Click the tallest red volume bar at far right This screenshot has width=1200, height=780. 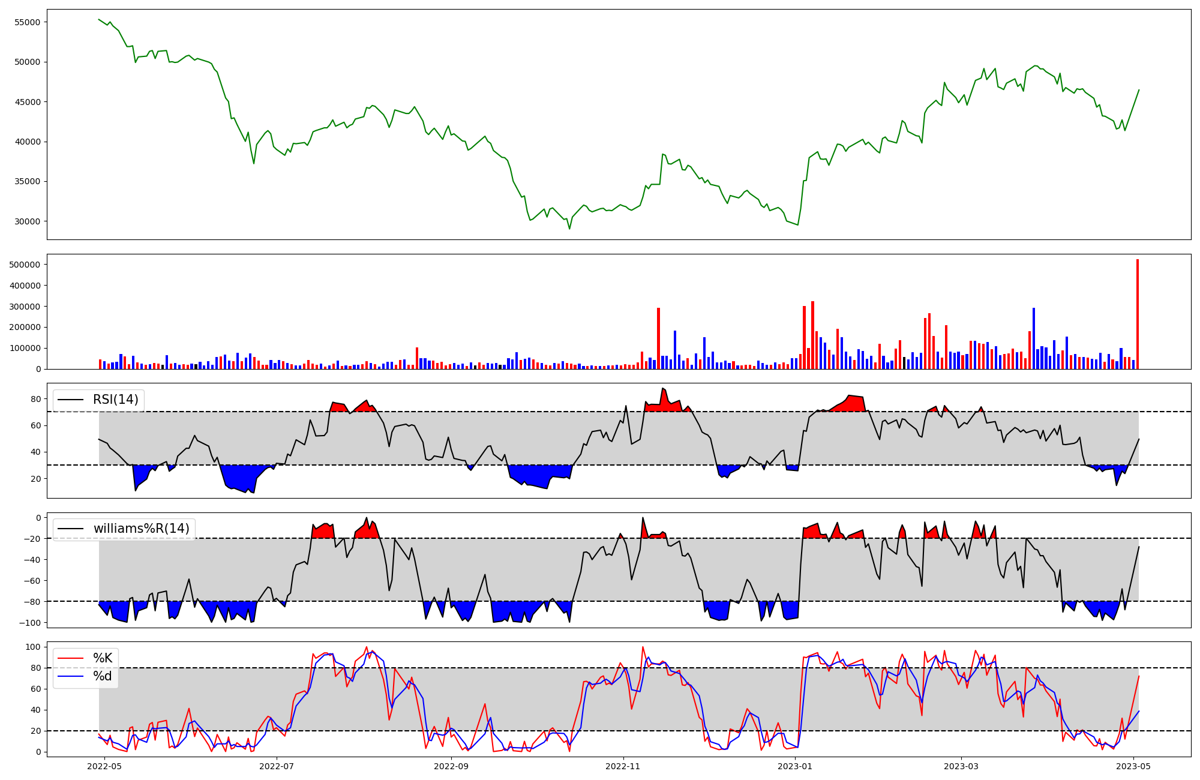click(1137, 314)
